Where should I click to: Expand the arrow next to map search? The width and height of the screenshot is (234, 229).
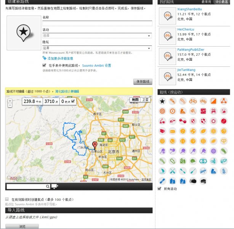coord(55,186)
